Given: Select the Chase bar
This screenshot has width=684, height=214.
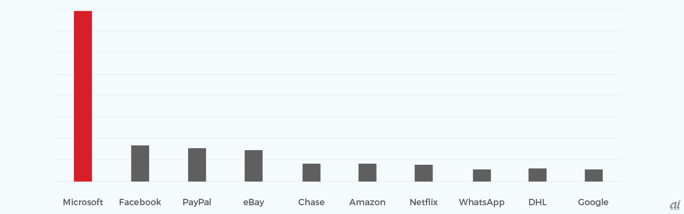Looking at the screenshot, I should click(311, 173).
